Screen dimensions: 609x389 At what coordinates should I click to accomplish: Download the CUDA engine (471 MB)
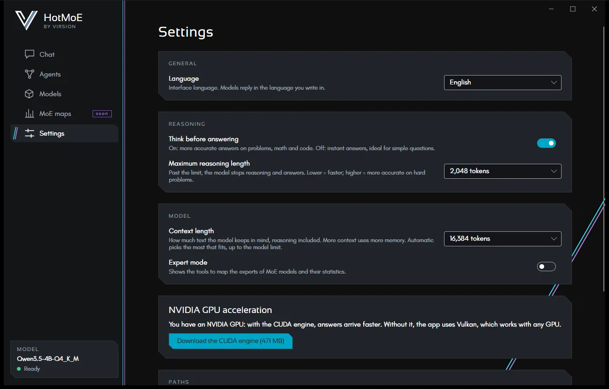click(230, 341)
